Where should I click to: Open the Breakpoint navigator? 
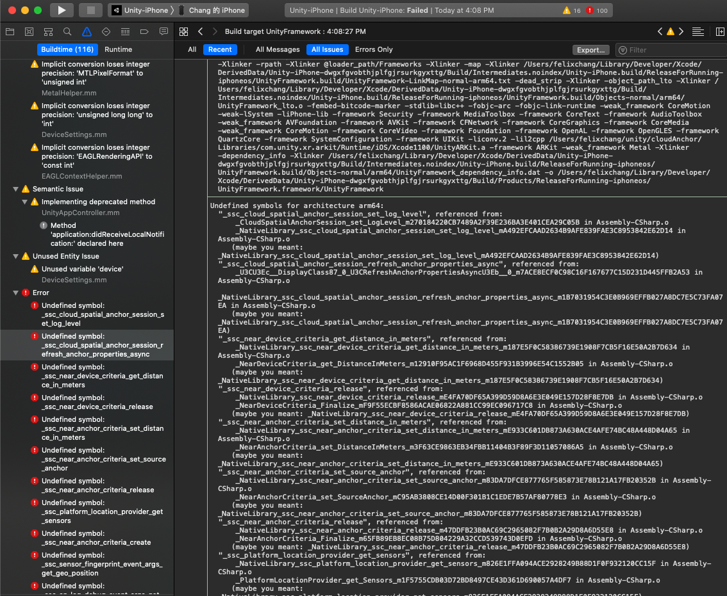click(x=144, y=31)
